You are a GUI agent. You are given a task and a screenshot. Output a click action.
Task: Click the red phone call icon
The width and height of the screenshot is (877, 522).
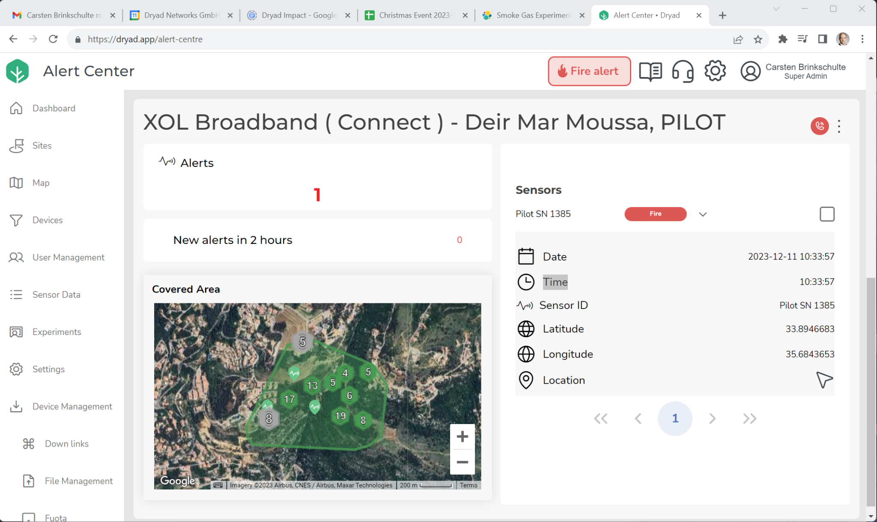(820, 126)
